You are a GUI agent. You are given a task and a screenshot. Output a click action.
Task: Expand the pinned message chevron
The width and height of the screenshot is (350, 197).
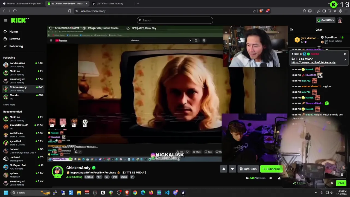click(345, 60)
